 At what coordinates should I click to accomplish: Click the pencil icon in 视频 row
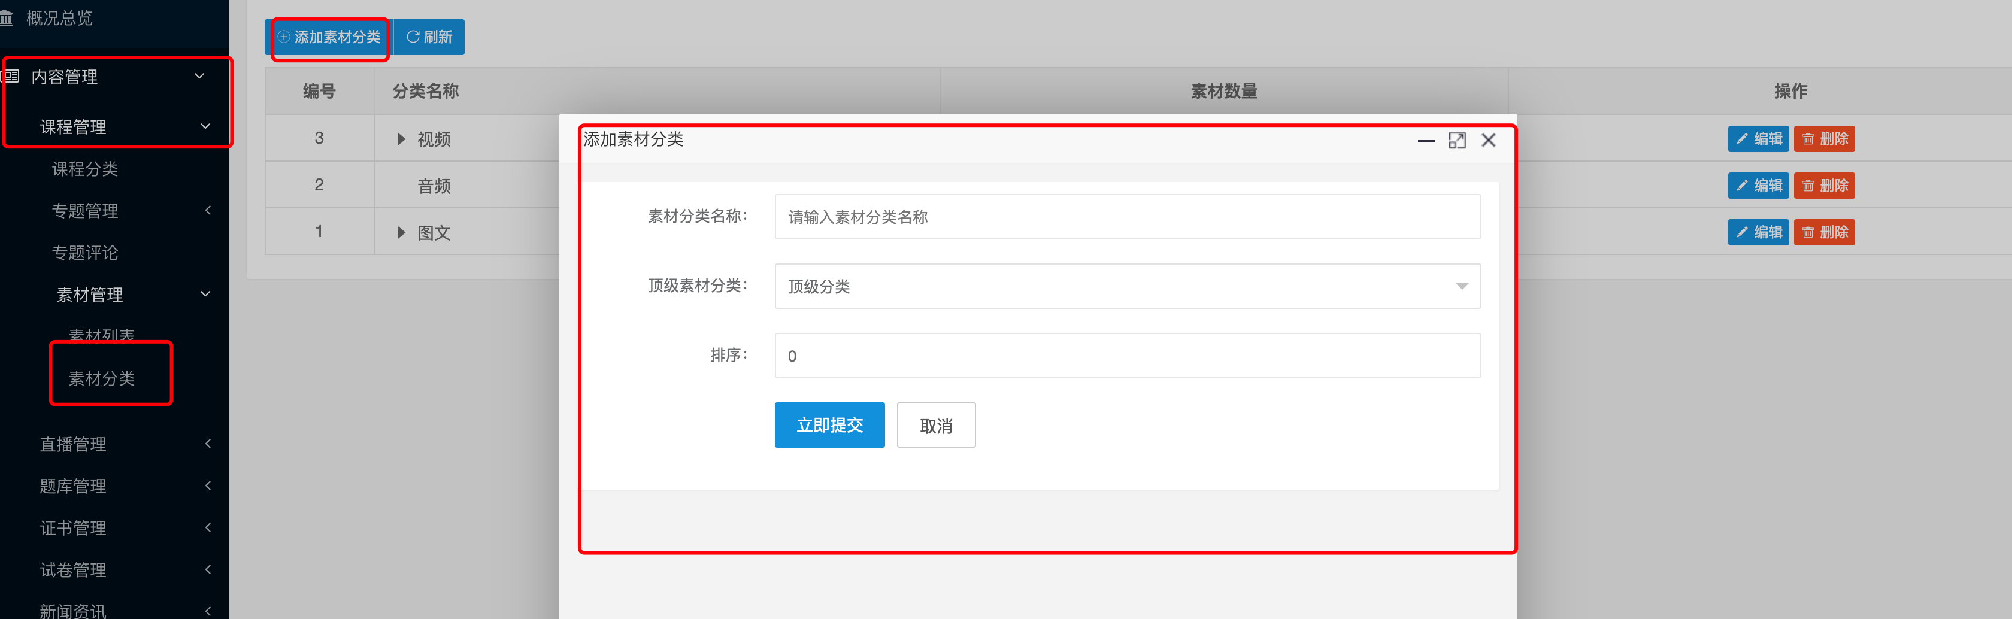1742,139
